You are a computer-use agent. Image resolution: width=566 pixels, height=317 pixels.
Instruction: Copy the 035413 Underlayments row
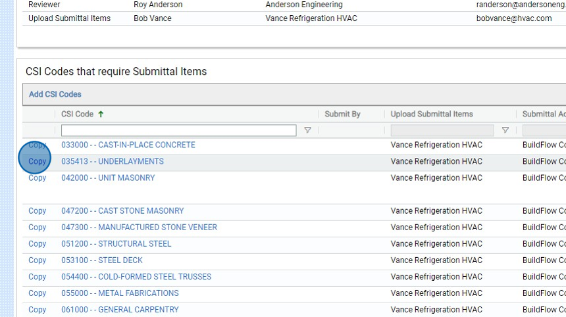pos(37,161)
